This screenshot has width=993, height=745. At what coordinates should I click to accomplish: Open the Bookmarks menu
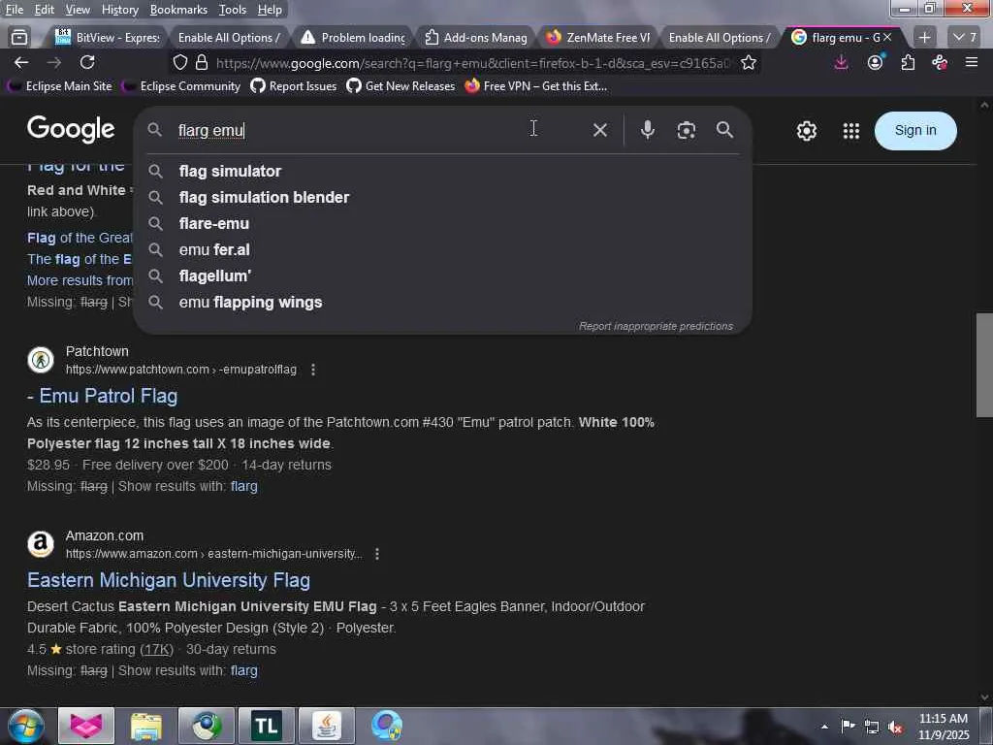click(178, 10)
